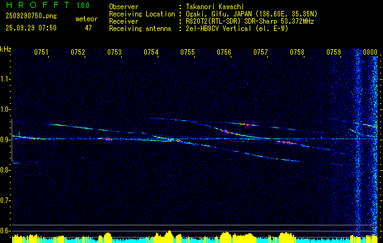Click the 1.1 kHz axis label

(x=5, y=79)
